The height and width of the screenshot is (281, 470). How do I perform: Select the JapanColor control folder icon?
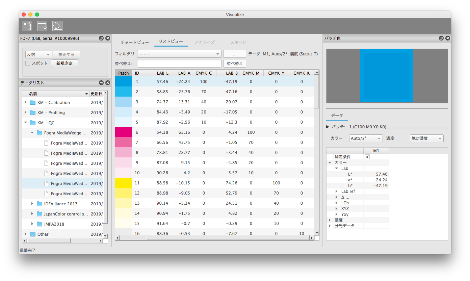coord(40,214)
